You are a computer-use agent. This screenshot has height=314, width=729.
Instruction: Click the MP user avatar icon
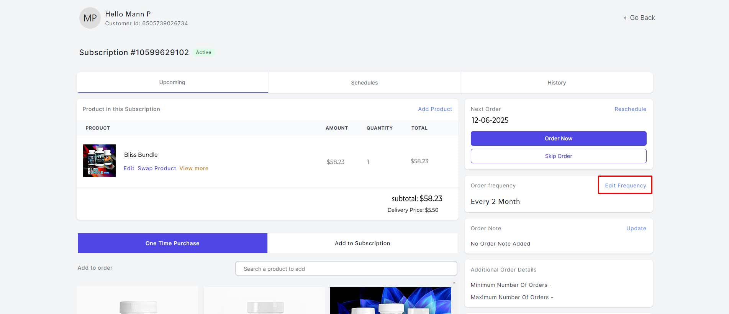[90, 18]
